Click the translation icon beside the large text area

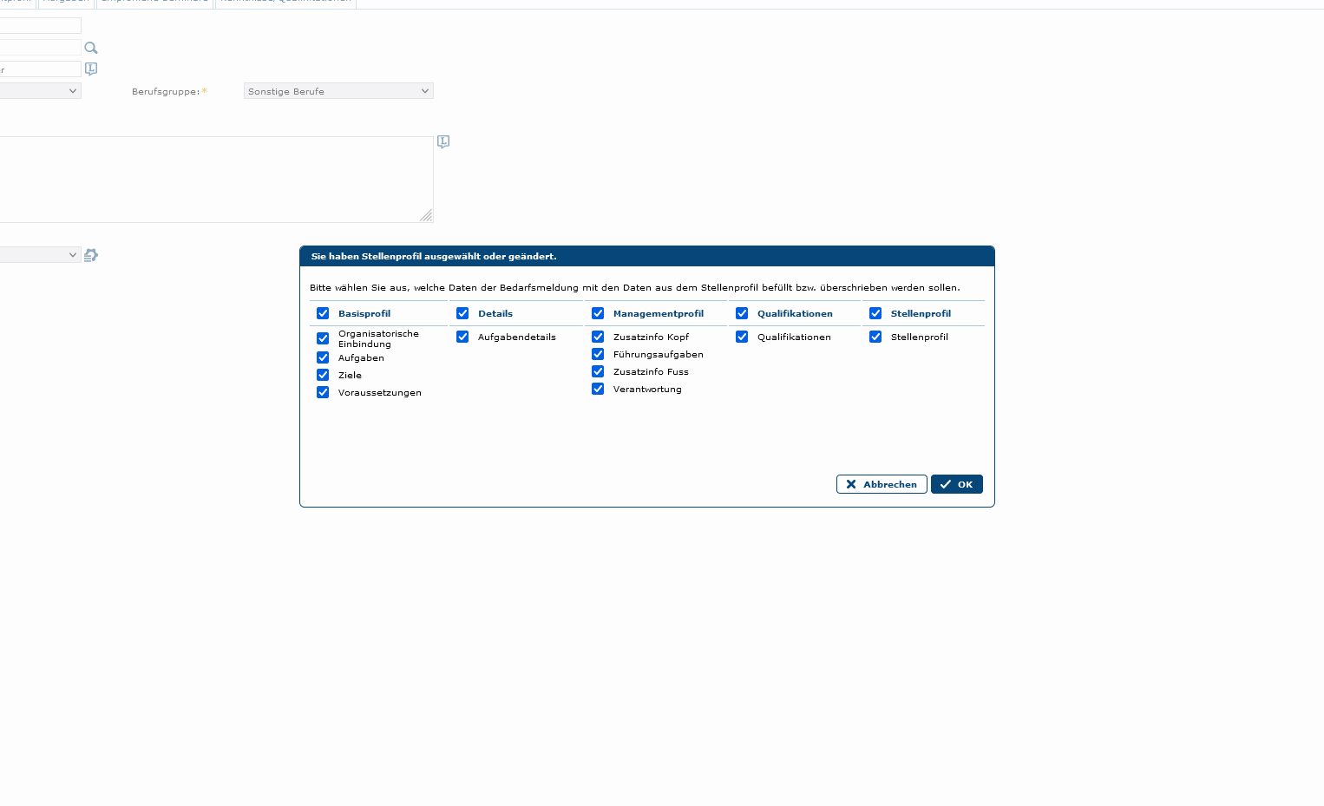[443, 141]
